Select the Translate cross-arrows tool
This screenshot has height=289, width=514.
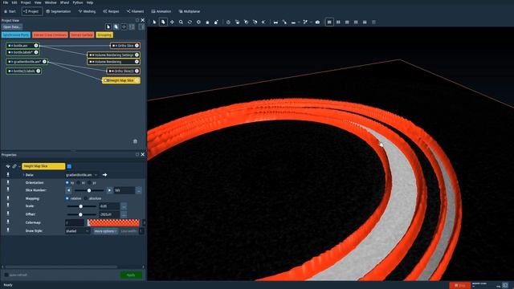tap(172, 22)
